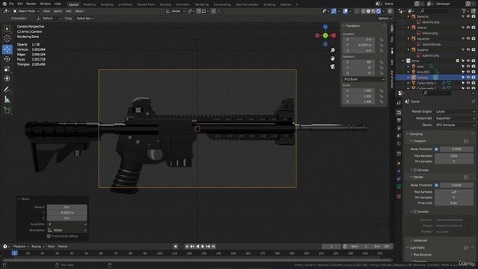Open the Output properties tab icon
The width and height of the screenshot is (478, 269).
coord(399,120)
